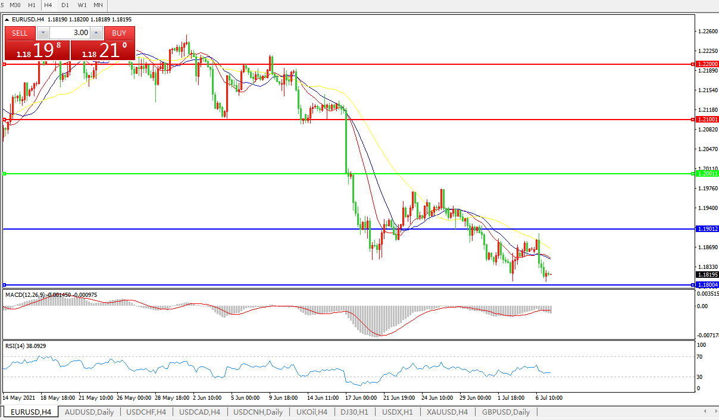Switch to the H1 timeframe
Viewport: 719px width, 420px height.
click(x=32, y=5)
